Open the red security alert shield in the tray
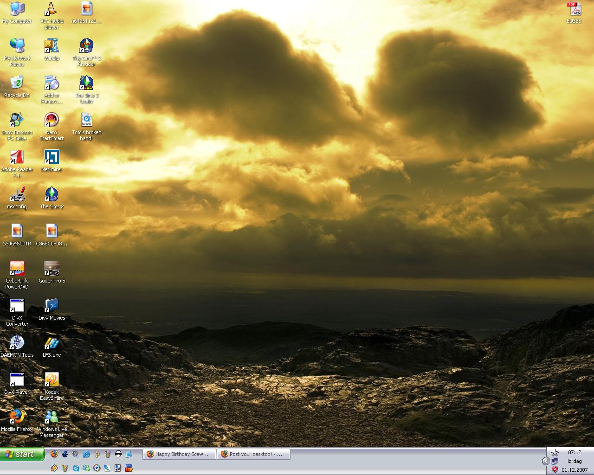 555,469
